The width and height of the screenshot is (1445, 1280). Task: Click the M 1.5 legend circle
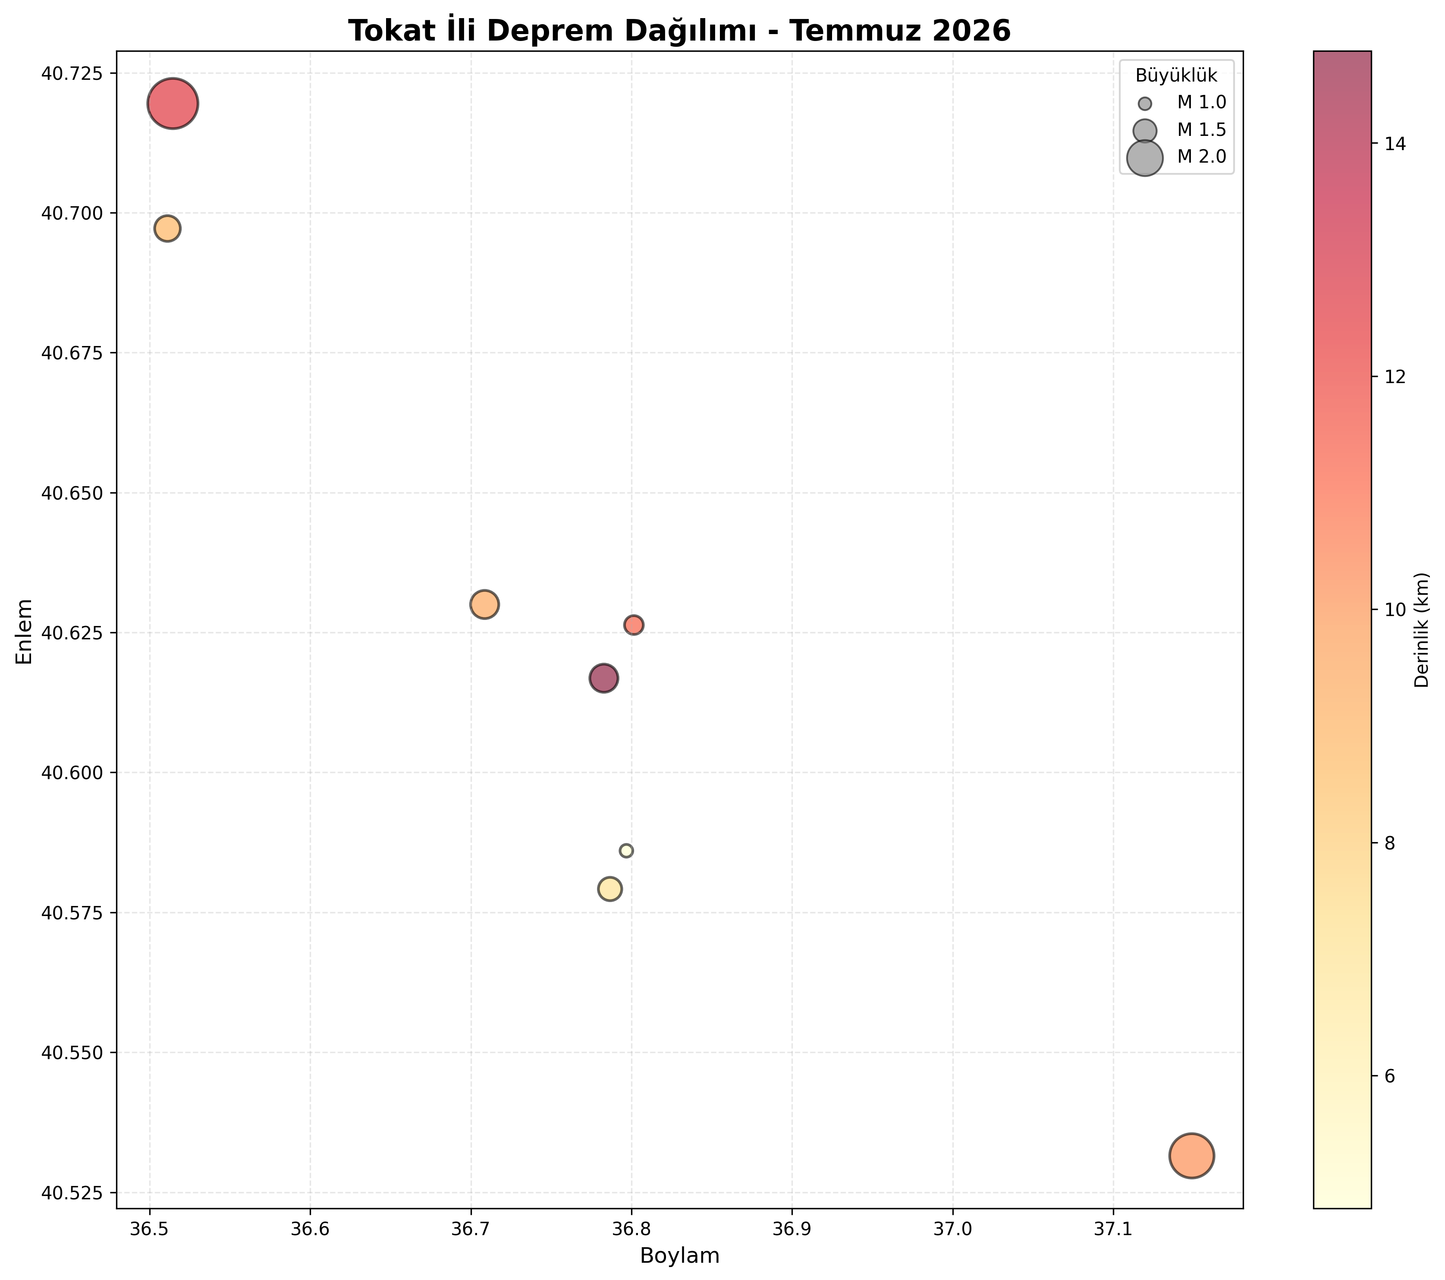(x=1144, y=130)
